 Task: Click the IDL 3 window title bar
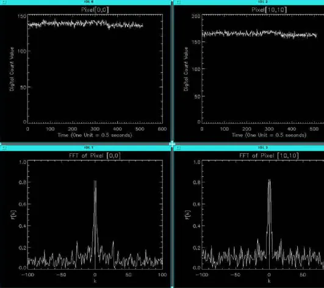[249, 148]
